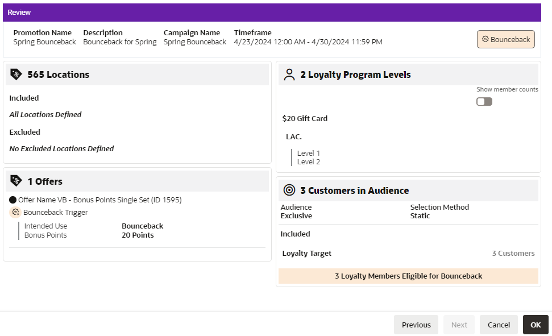Click the Loyalty Target audience row
Viewport: 552px width, 336px height.
408,253
